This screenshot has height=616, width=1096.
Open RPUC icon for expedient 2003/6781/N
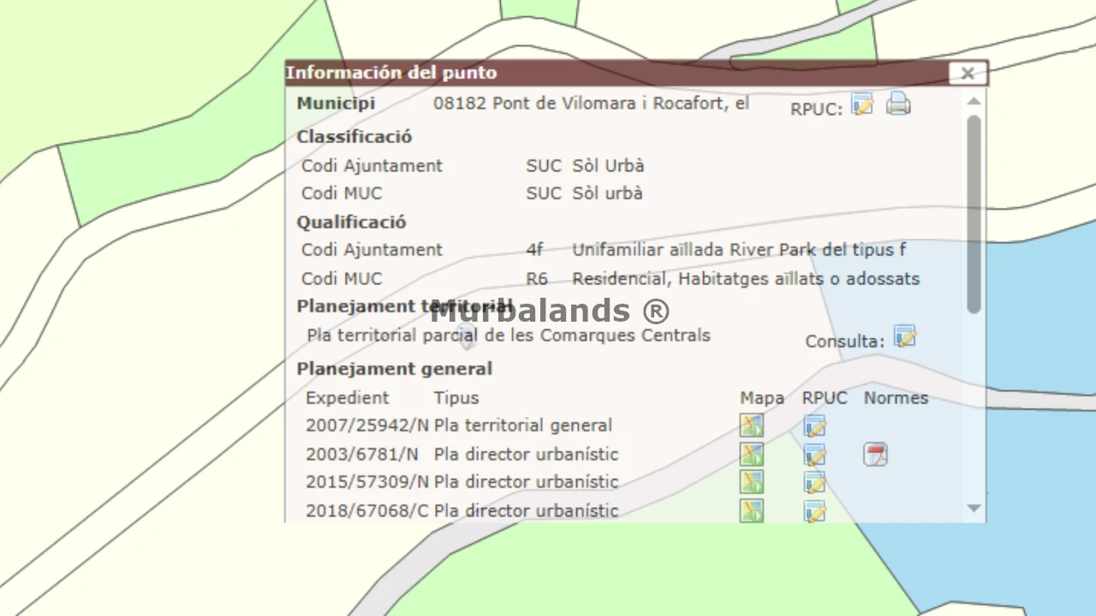(814, 454)
